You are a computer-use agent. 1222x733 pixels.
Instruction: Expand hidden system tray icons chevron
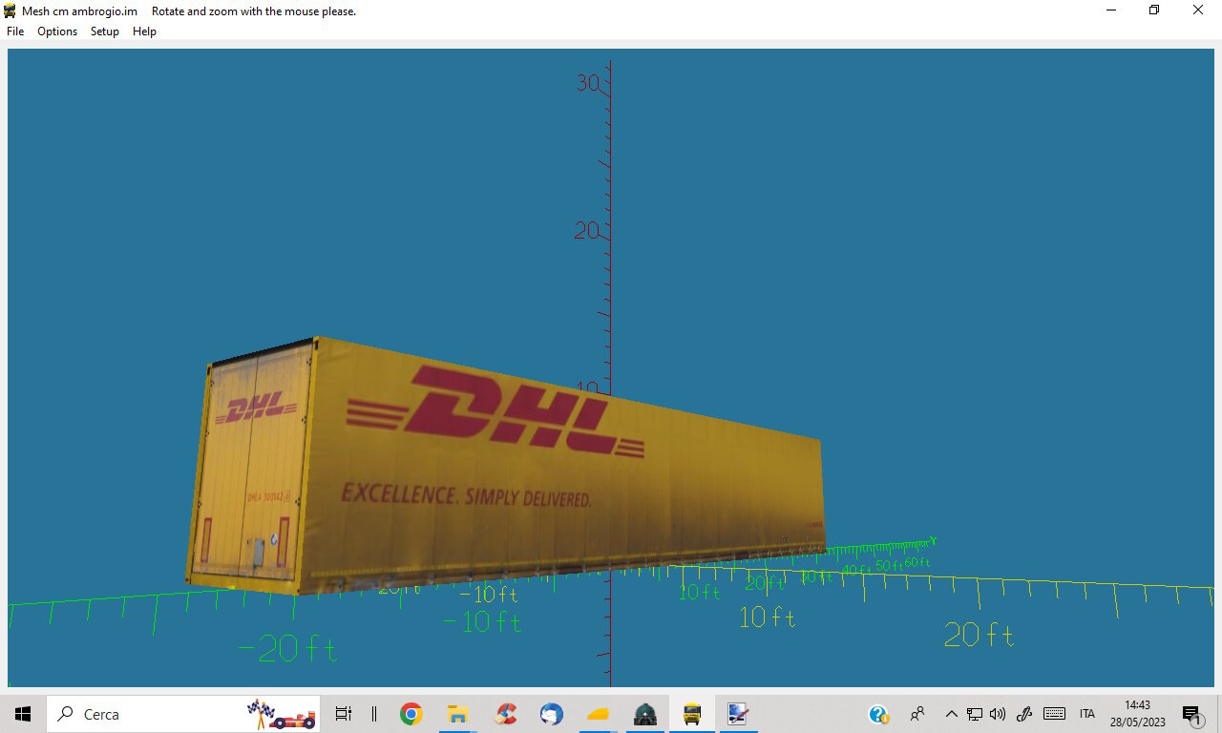coord(951,714)
